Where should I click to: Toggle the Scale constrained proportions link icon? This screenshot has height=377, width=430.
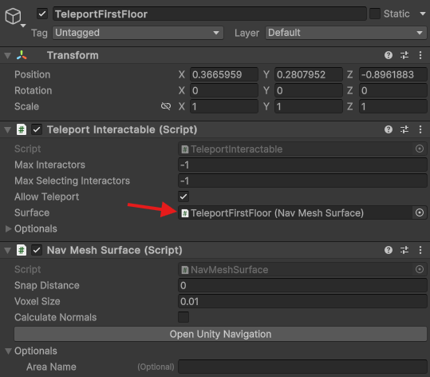click(166, 106)
